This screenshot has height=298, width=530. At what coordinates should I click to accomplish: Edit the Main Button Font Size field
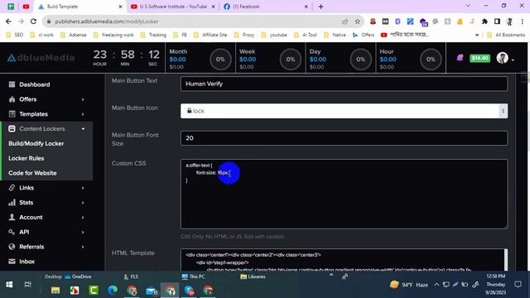coord(344,138)
